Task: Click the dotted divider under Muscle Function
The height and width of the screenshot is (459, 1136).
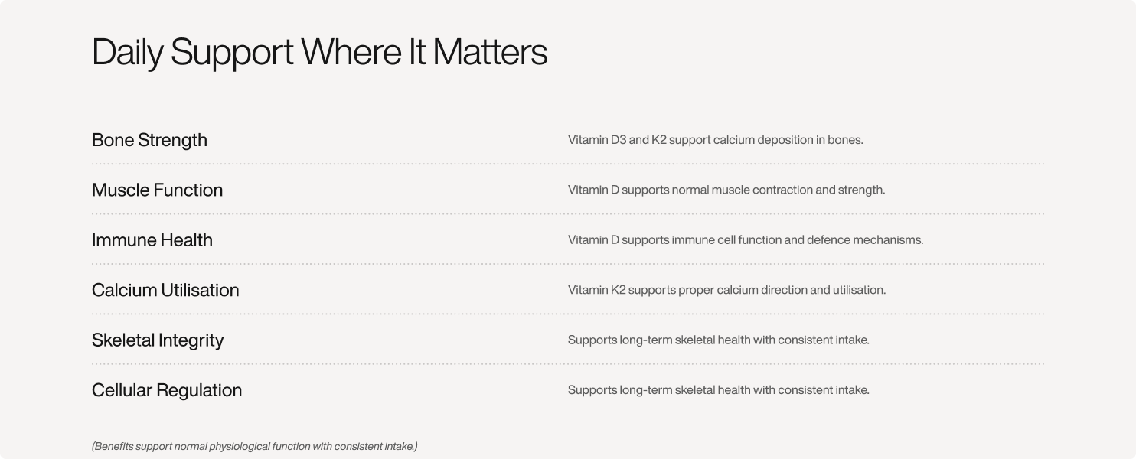Action: pos(568,214)
